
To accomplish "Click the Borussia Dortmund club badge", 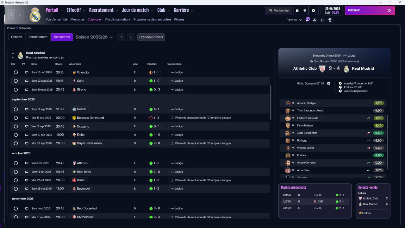I will pyautogui.click(x=74, y=118).
